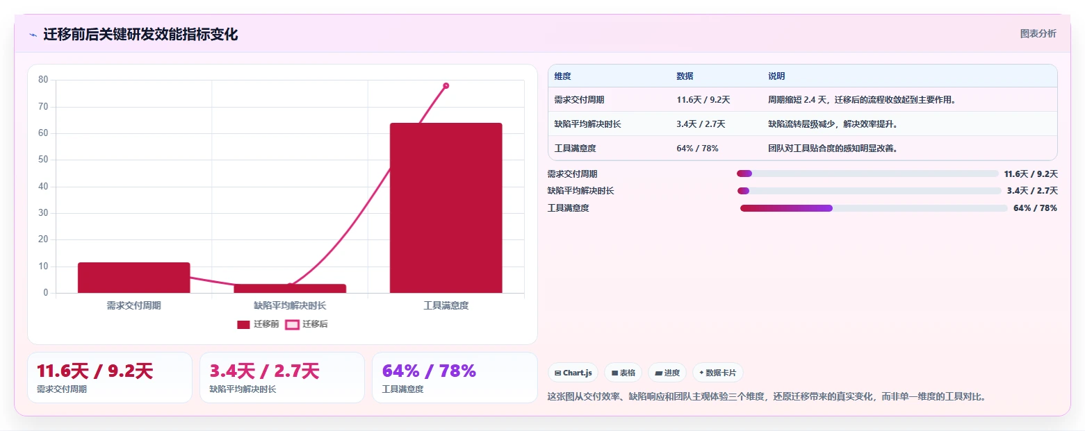The image size is (1085, 431).
Task: Click y-axis tick label 50
Action: [43, 160]
